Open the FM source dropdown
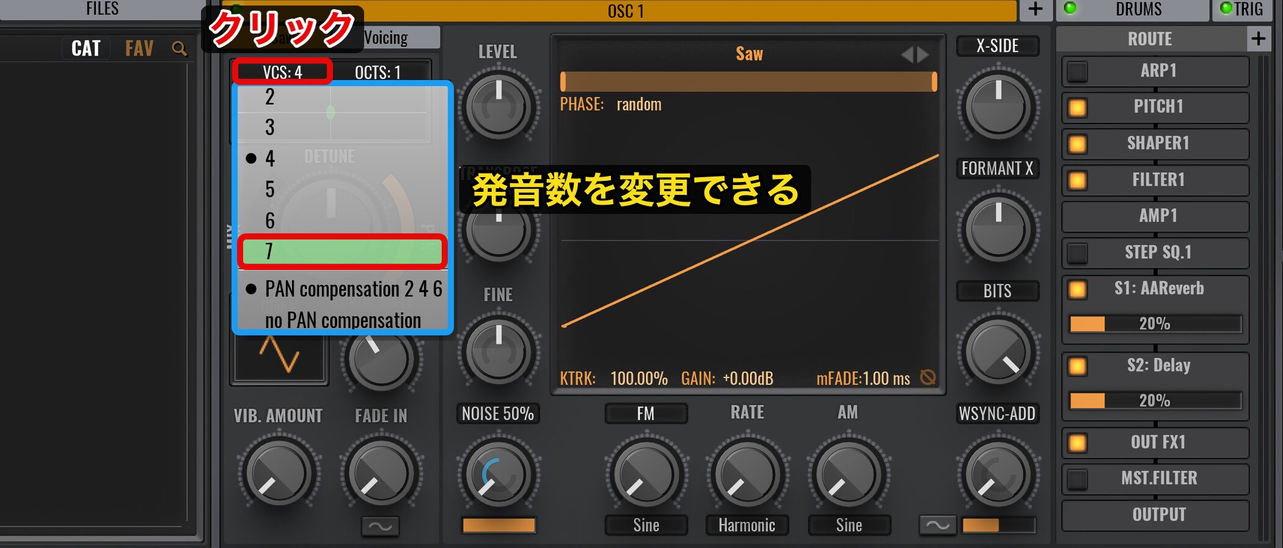Screen dimensions: 1283x548 point(646,414)
